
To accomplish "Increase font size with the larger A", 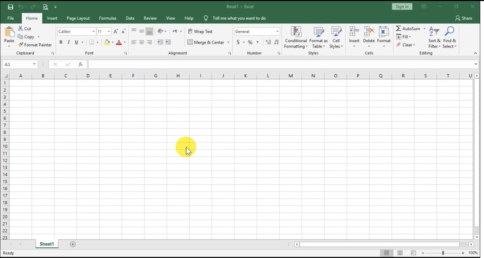I will [x=116, y=31].
